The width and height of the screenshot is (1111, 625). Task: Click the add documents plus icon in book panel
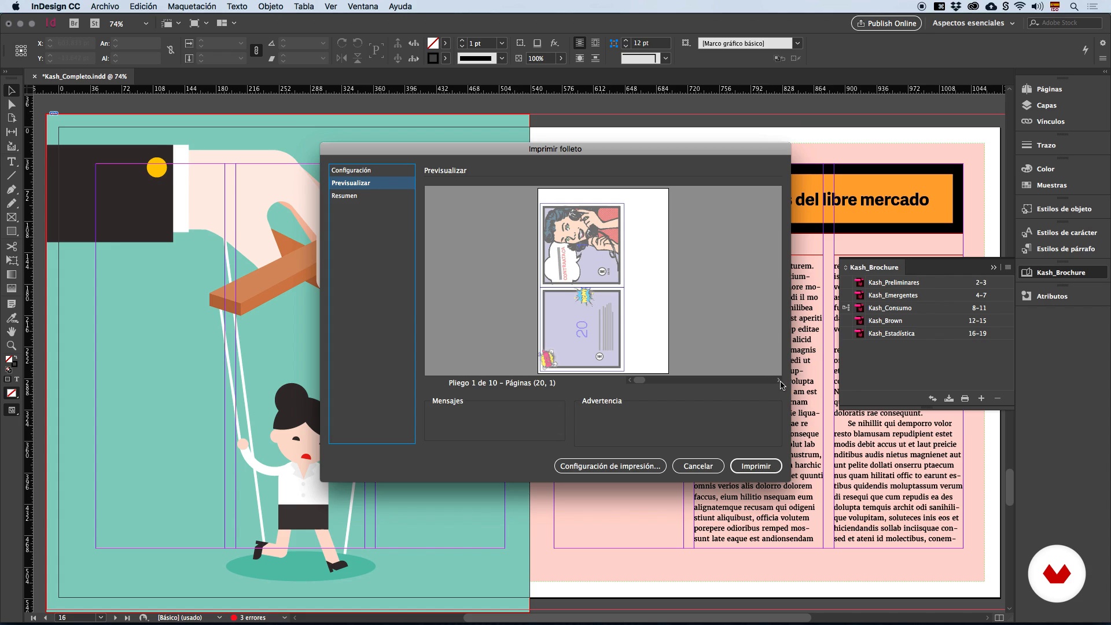pos(981,398)
